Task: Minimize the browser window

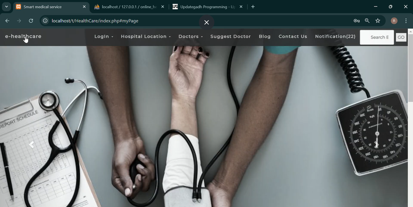Action: point(375,6)
